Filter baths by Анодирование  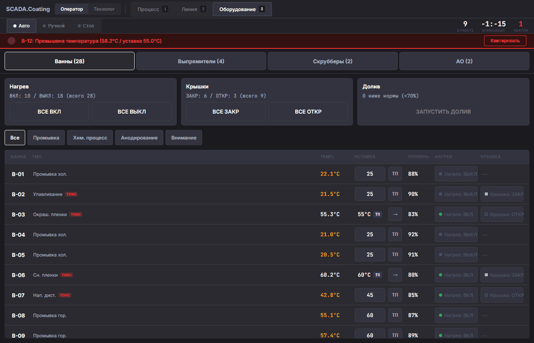[139, 138]
